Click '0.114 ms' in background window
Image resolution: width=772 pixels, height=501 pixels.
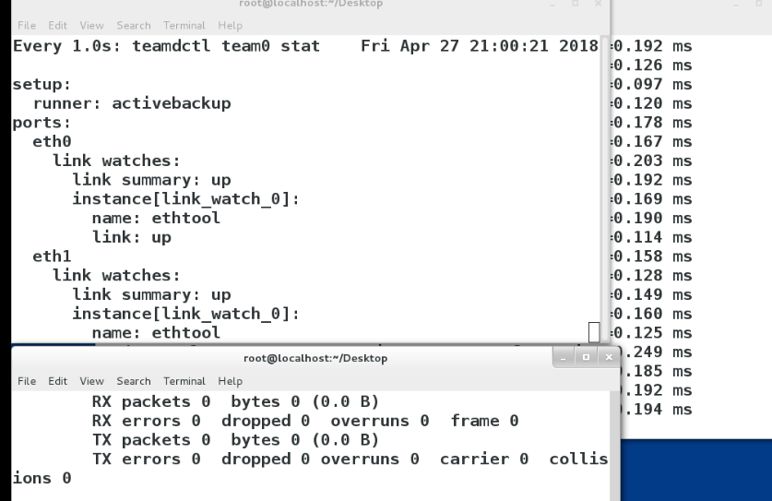652,237
